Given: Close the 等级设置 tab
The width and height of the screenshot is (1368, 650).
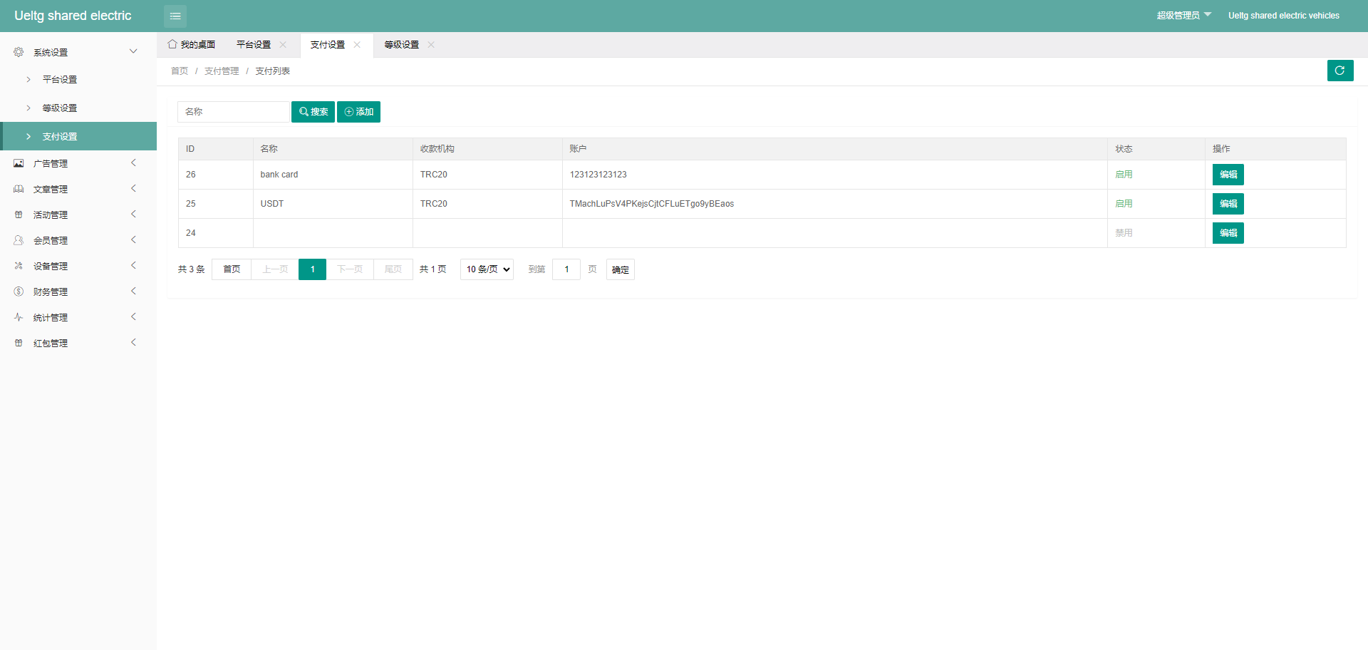Looking at the screenshot, I should click(x=431, y=45).
